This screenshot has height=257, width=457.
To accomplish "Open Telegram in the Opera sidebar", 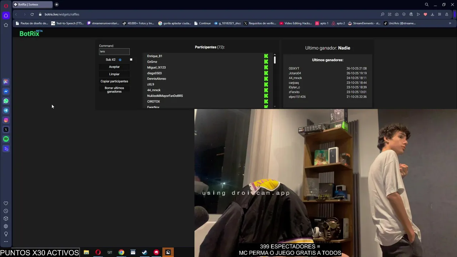I will (6, 110).
